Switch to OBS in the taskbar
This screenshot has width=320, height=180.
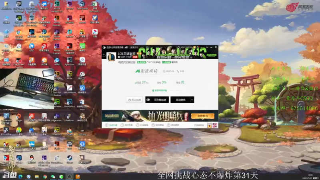tap(69, 176)
